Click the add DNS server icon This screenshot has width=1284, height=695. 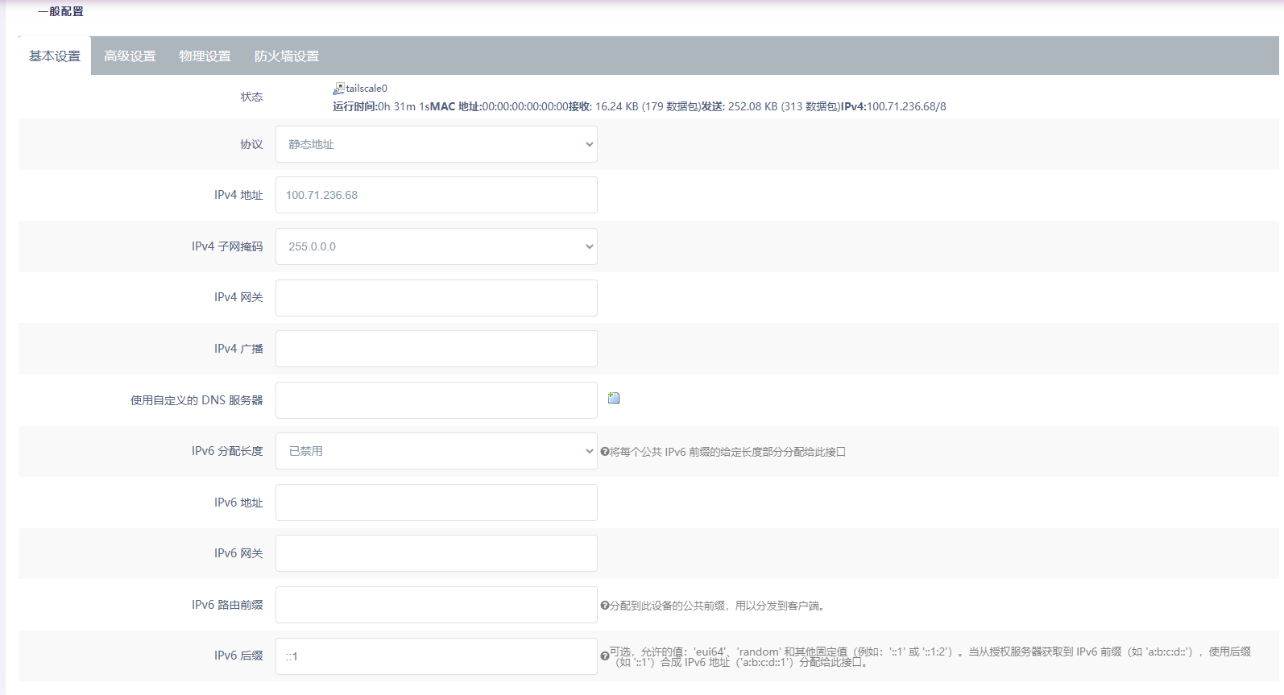tap(614, 398)
